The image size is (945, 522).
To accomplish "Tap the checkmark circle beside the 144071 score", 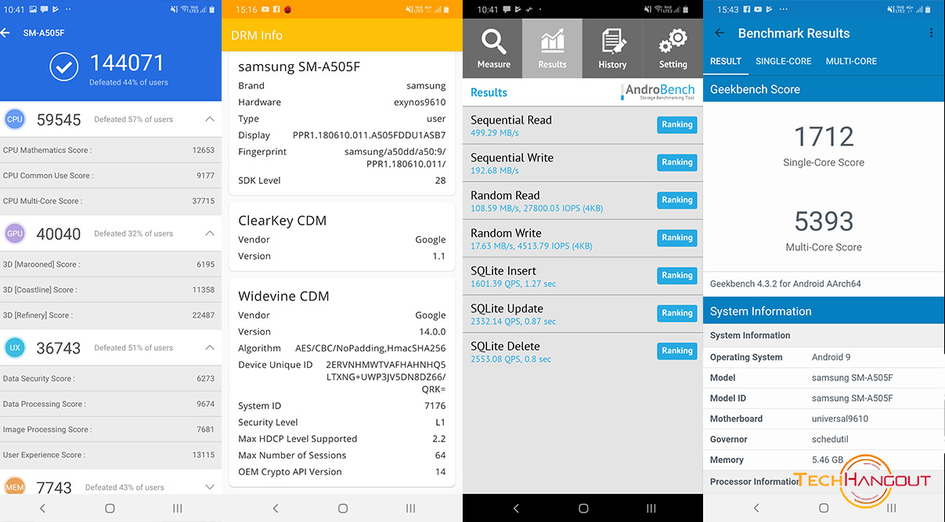I will (63, 67).
